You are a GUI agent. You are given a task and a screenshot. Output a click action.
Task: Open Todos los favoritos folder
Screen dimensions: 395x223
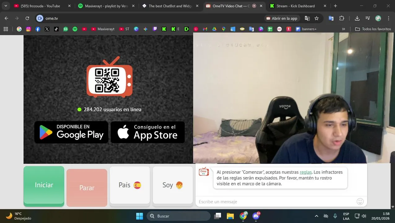pos(373,29)
